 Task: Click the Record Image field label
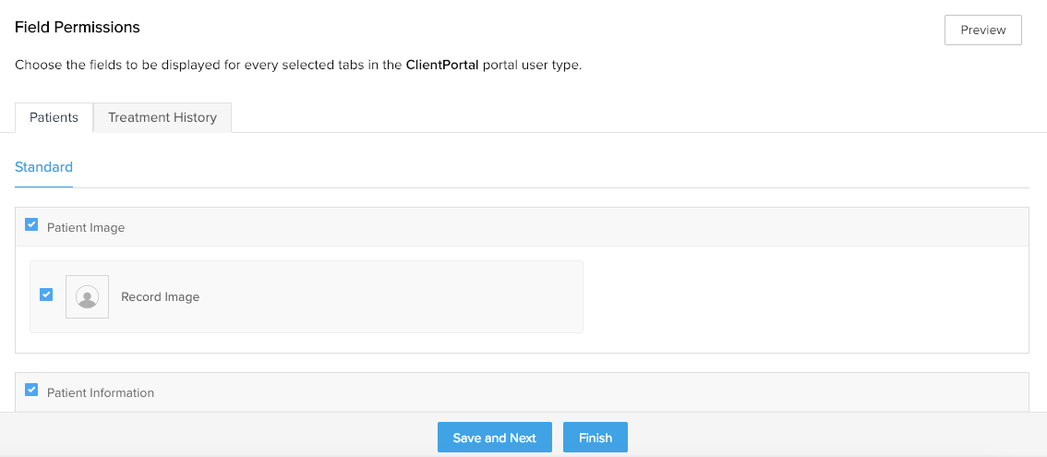point(160,297)
